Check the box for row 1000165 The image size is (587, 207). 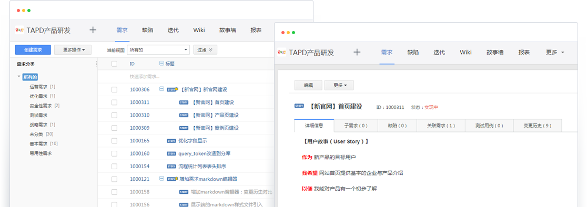click(x=114, y=141)
